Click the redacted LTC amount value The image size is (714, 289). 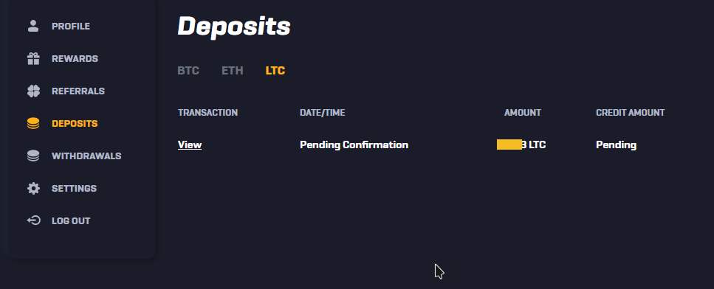coord(521,145)
